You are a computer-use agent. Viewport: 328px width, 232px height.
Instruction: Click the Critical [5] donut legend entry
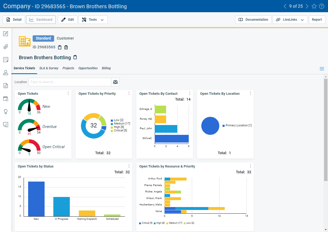coord(119,131)
